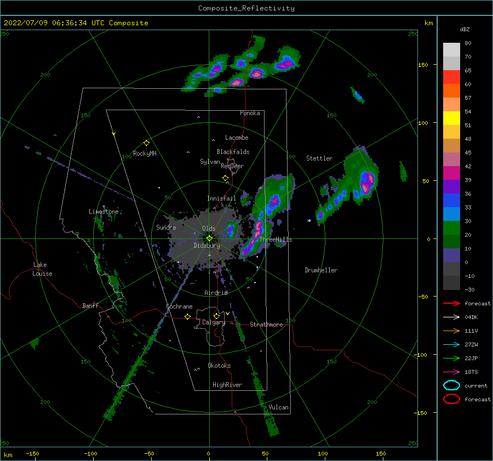Click the 2022/07/09 06:36:34 UTC timestamp
The height and width of the screenshot is (461, 493).
(x=76, y=23)
